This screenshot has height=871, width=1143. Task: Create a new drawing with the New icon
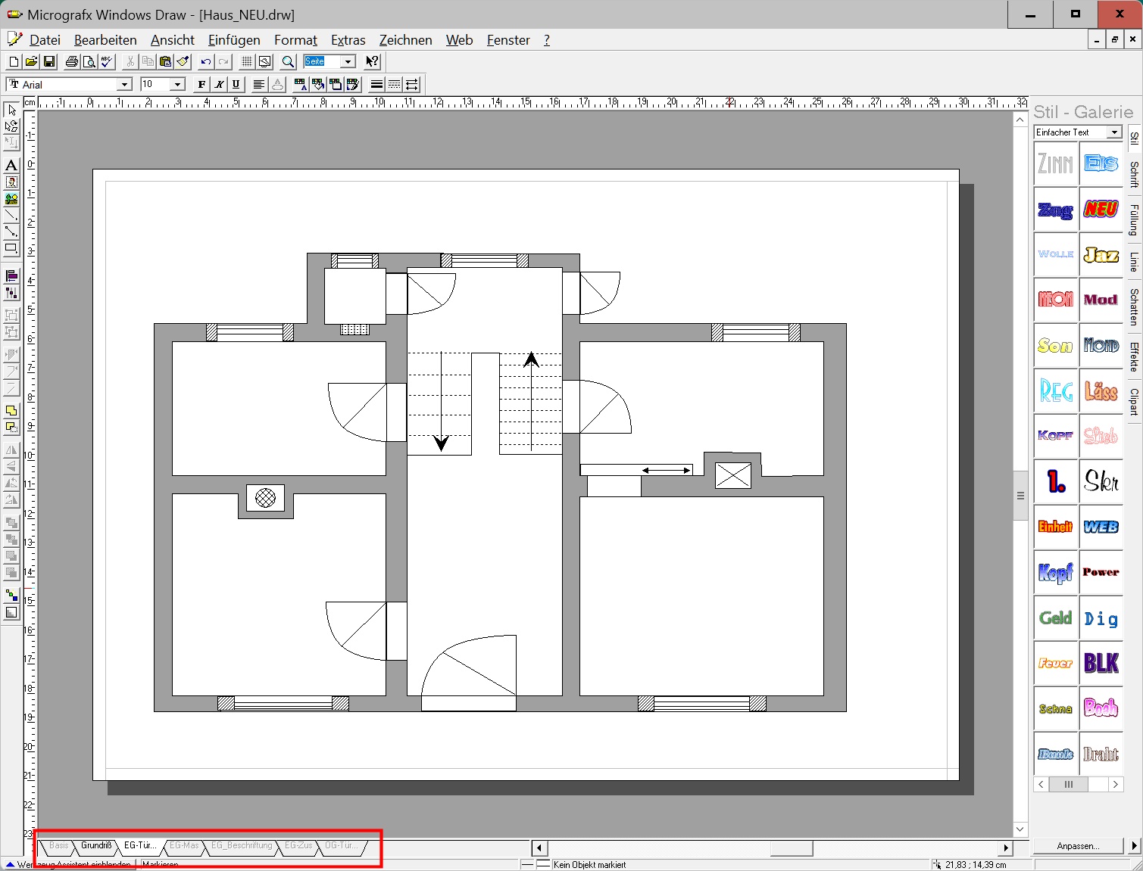coord(14,62)
